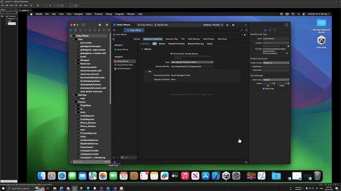341x191 pixels.
Task: Click the plus Library button in toolbar
Action: [246, 25]
